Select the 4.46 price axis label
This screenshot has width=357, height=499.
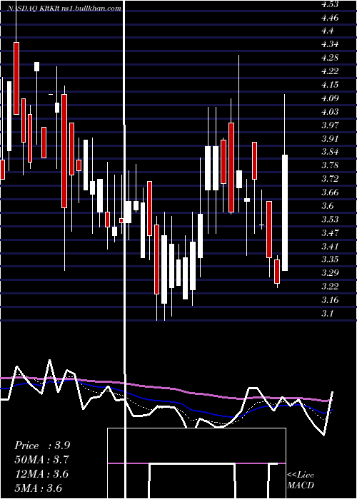(330, 18)
